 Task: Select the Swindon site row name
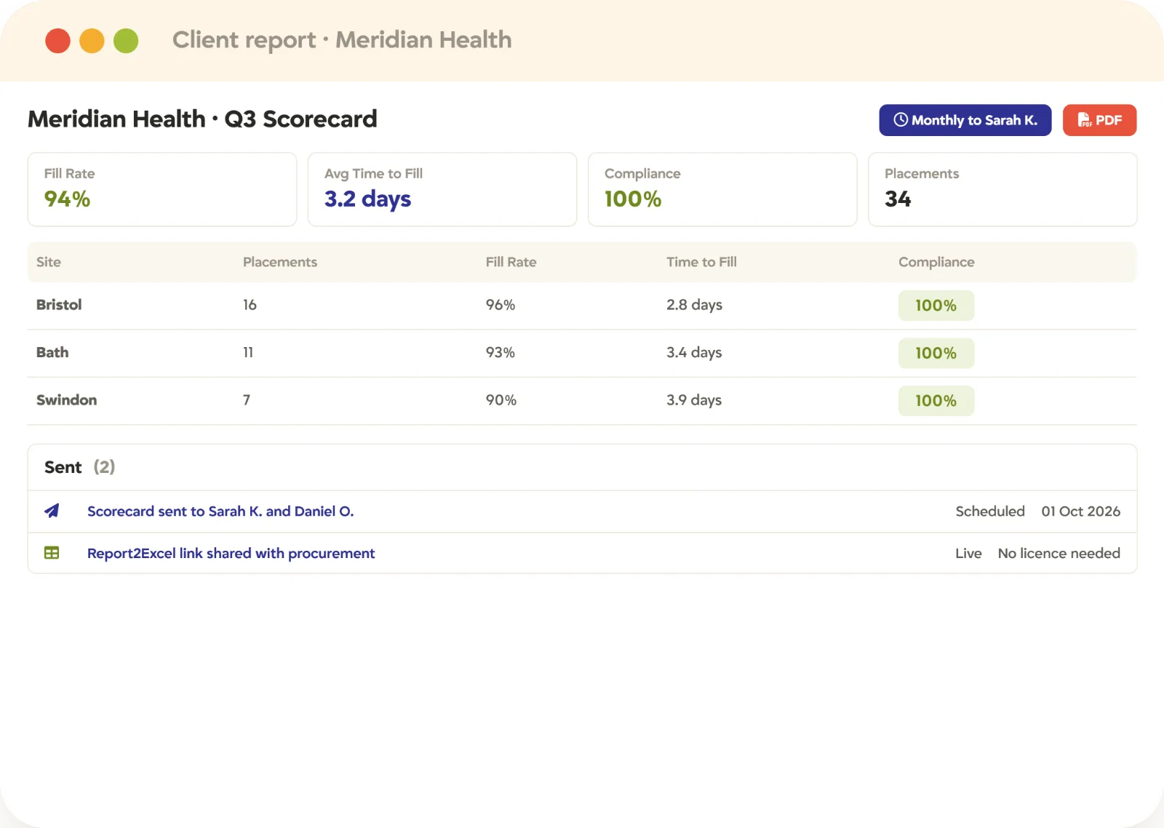click(66, 400)
